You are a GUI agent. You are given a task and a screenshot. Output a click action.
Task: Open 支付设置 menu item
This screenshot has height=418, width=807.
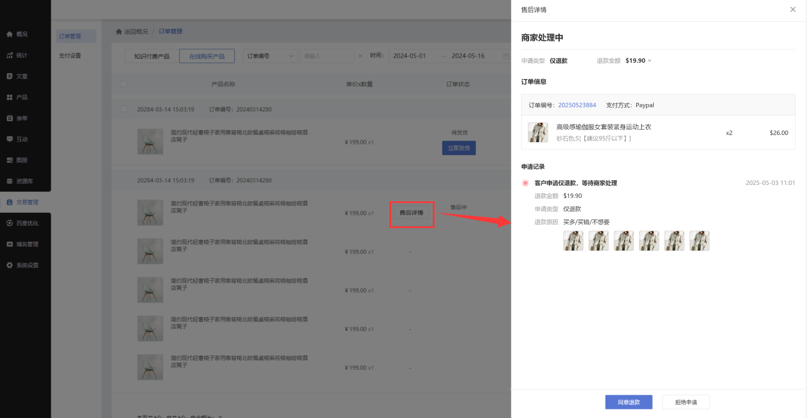coord(70,56)
